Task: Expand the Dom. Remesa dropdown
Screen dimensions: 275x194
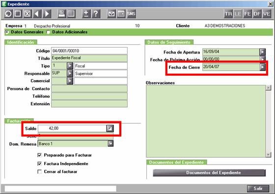Action: click(110, 143)
